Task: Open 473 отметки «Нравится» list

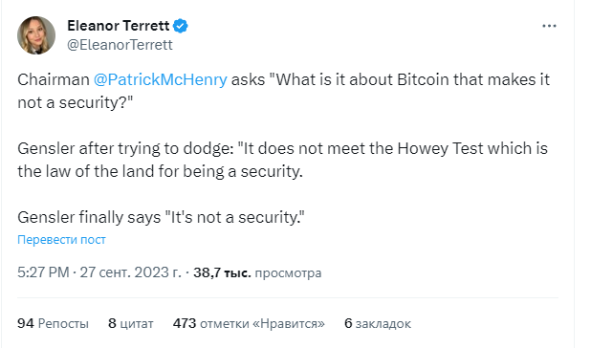Action: tap(249, 323)
